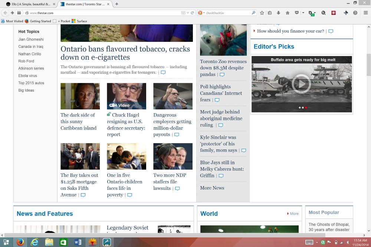Click the forward navigation arrow
The image size is (371, 247).
(12, 13)
